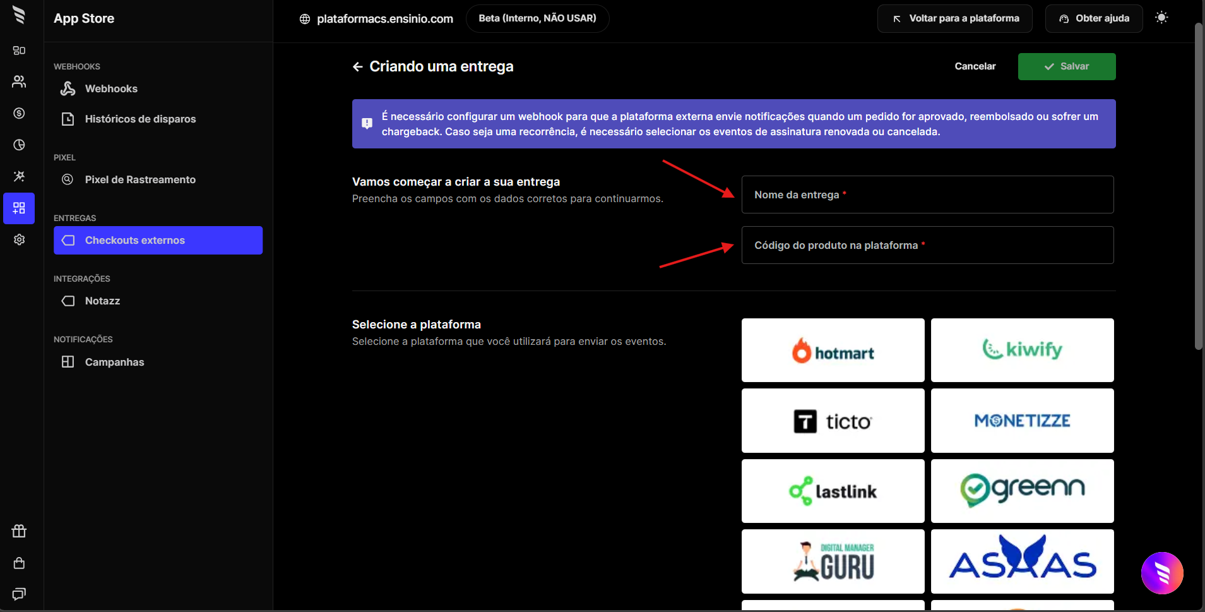
Task: Click the gift icon in left rail
Action: 19,531
